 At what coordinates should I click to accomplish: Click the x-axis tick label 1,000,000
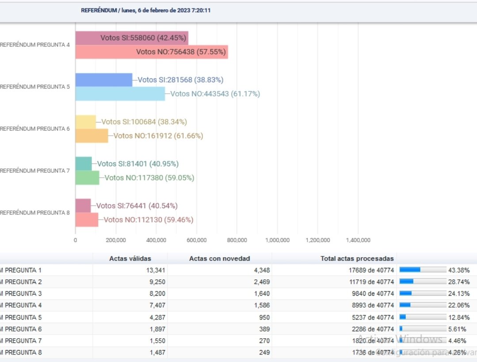click(277, 240)
